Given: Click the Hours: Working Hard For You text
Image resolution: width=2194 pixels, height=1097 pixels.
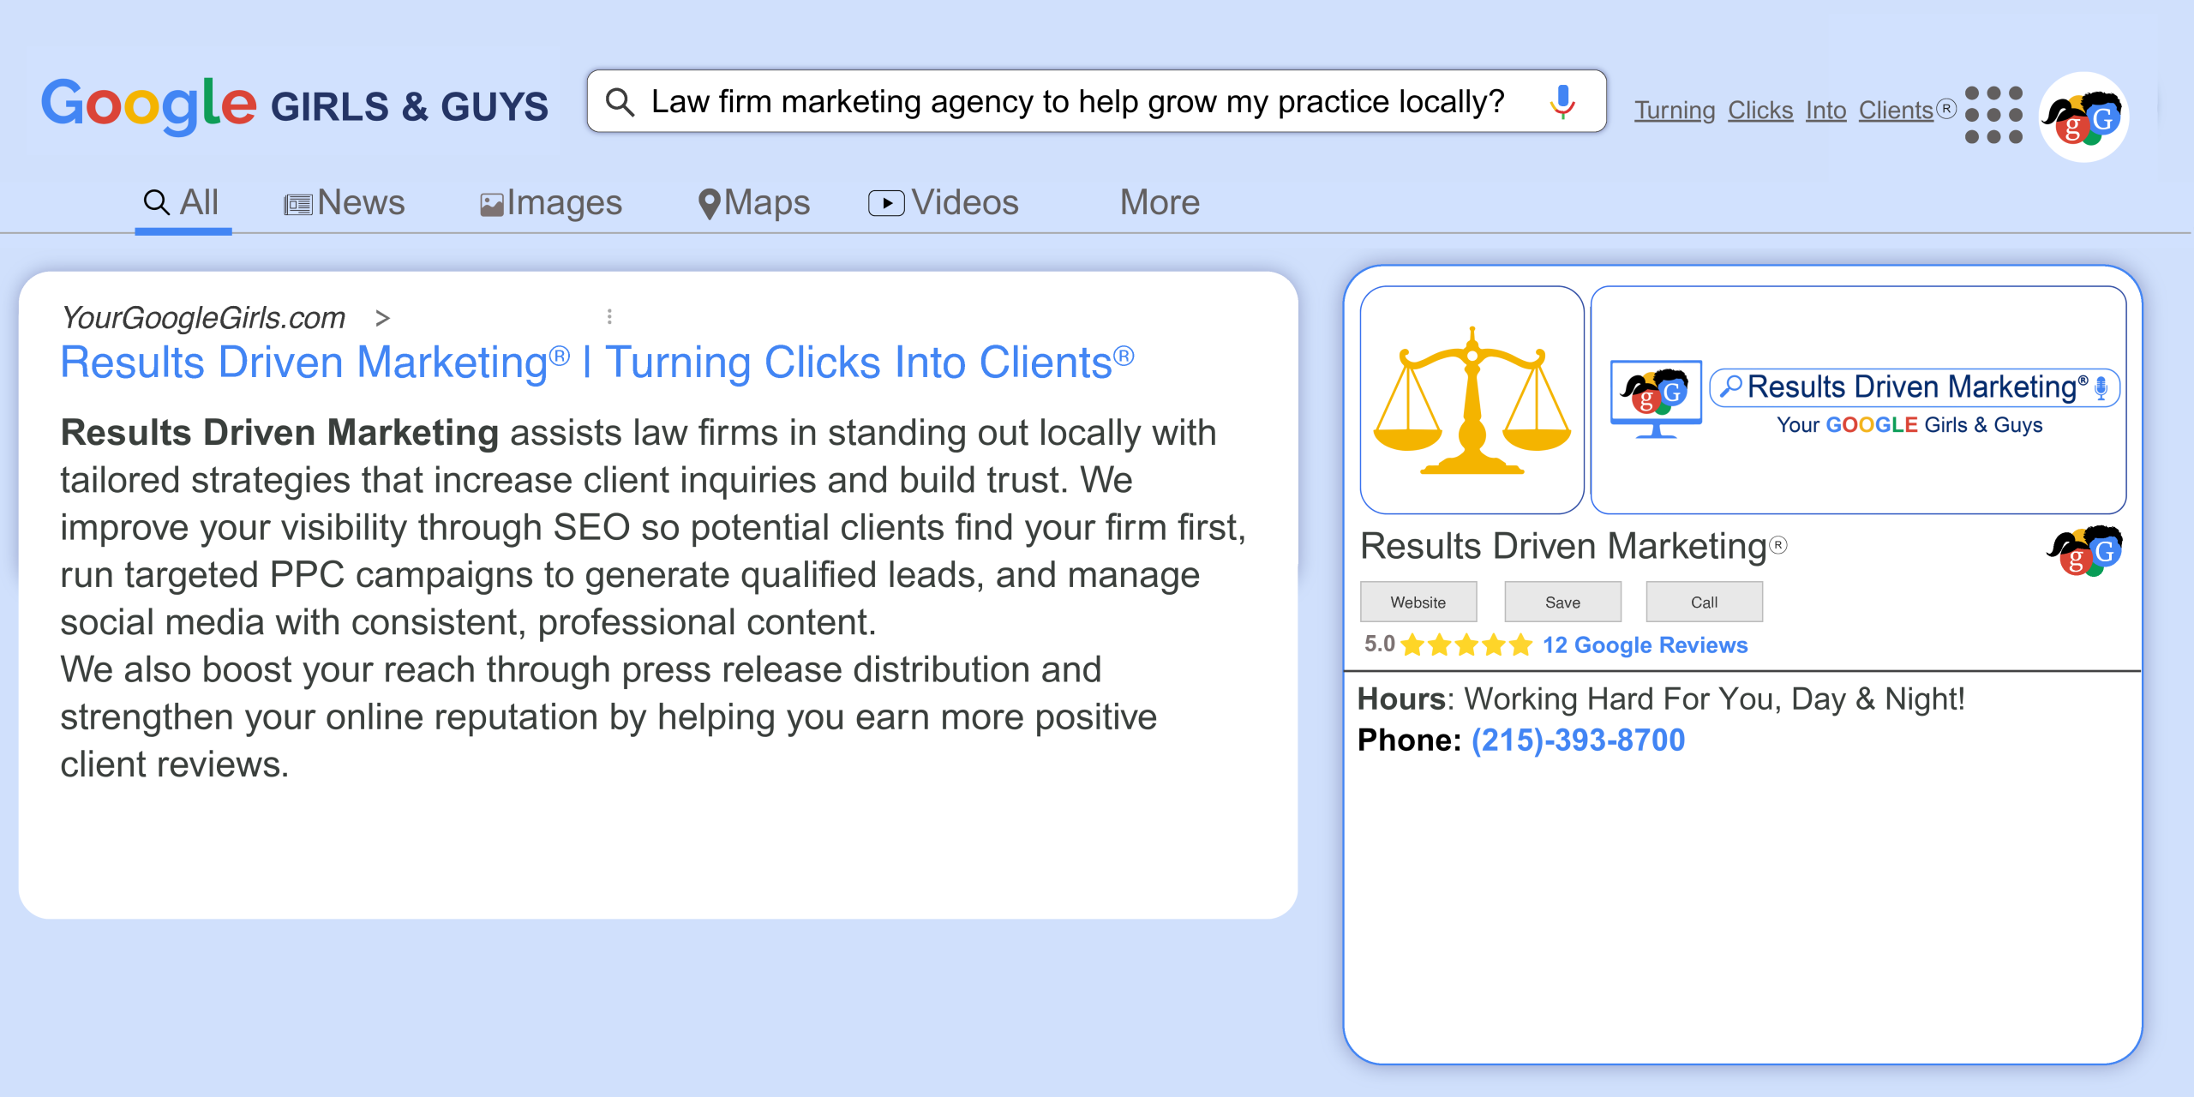Looking at the screenshot, I should [1661, 699].
